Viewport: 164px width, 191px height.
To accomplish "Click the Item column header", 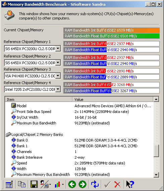I will pyautogui.click(x=39, y=100).
